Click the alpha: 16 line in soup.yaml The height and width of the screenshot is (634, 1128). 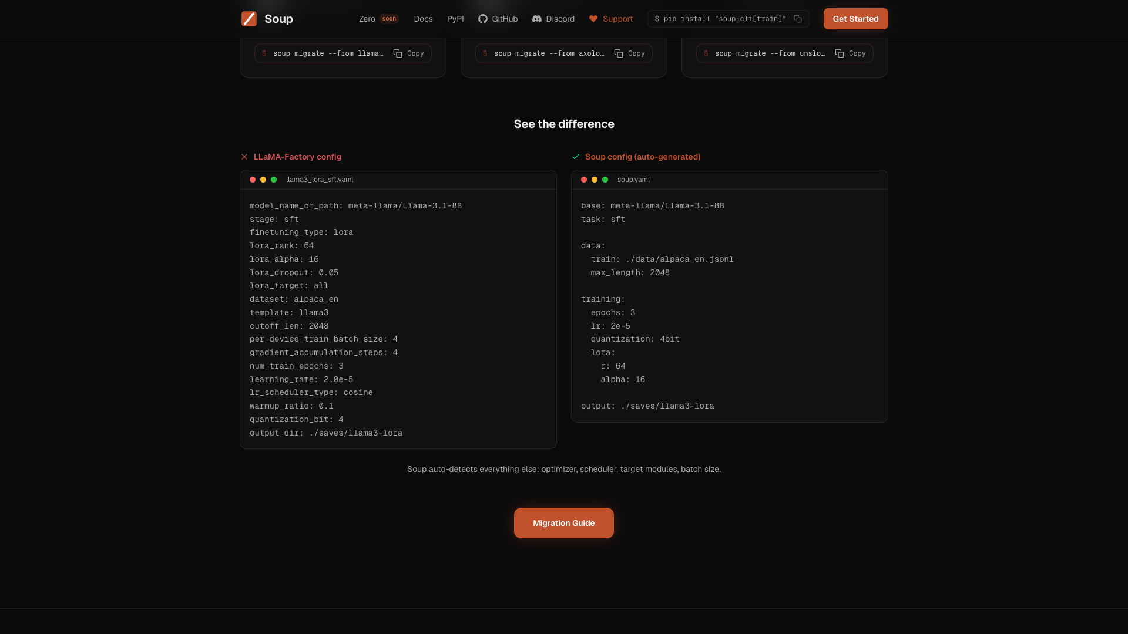coord(623,380)
